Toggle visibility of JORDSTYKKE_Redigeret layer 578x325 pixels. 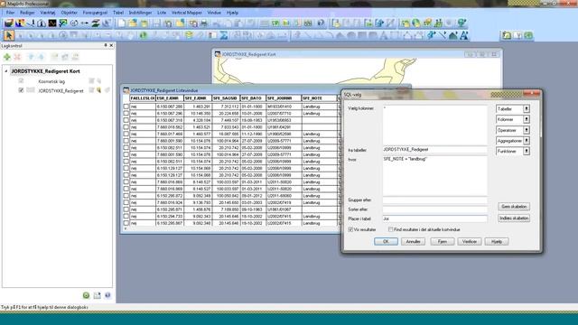(21, 90)
